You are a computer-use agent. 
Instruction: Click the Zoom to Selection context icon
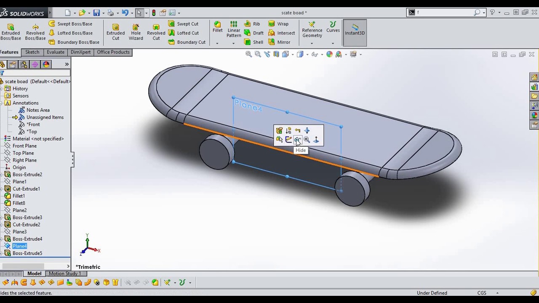click(x=307, y=140)
